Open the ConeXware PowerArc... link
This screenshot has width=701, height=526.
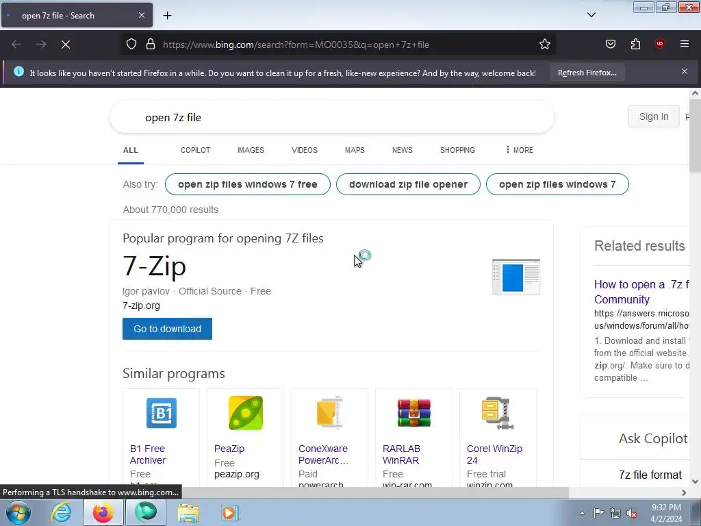[323, 455]
